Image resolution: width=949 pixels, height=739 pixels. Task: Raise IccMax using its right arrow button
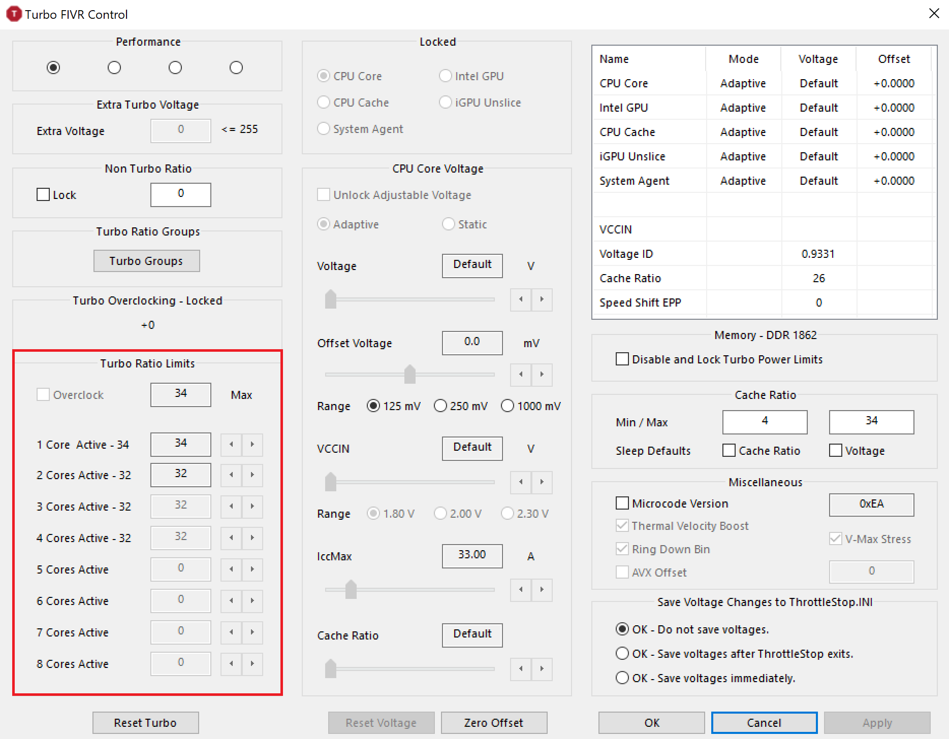(x=542, y=590)
